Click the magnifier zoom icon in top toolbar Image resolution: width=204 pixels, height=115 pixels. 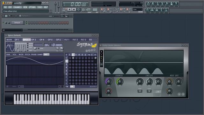pyautogui.click(x=167, y=4)
